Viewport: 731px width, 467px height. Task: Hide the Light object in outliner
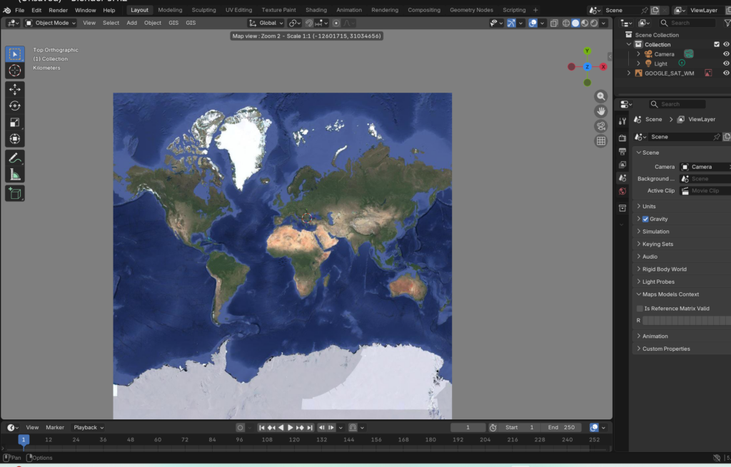(726, 63)
